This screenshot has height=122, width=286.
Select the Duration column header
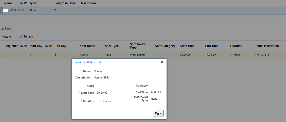[236, 46]
